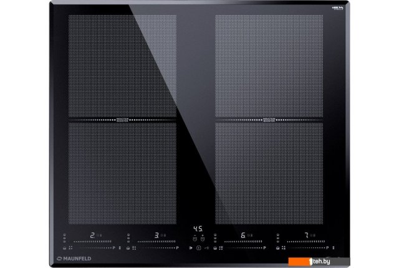Tap keep-warm pot icon for zone showing 7
Image resolution: width=399 pixels, height=268 pixels.
tap(277, 247)
